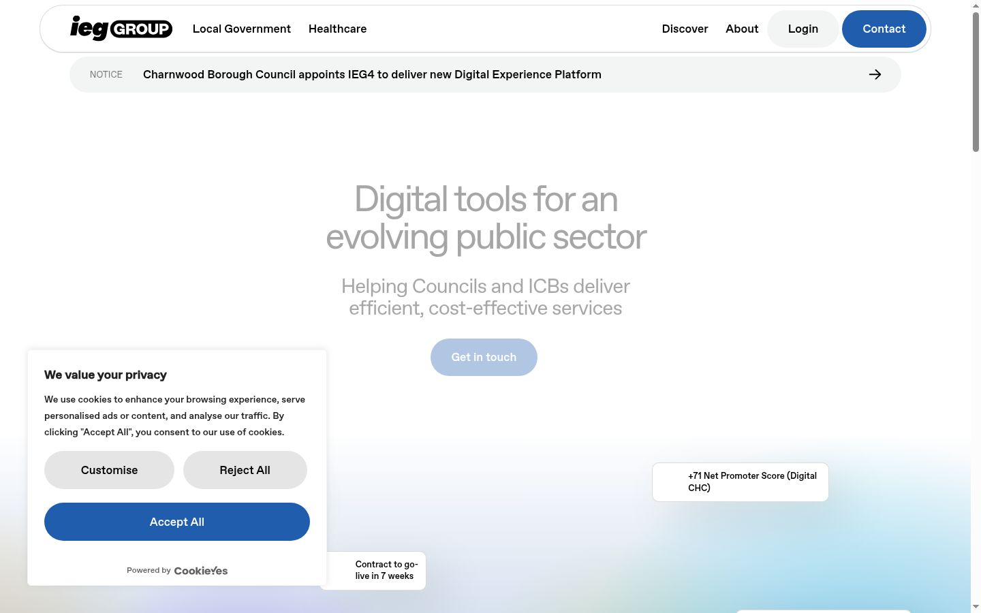Click the 'We value your privacy' heading
This screenshot has width=981, height=613.
pyautogui.click(x=106, y=375)
